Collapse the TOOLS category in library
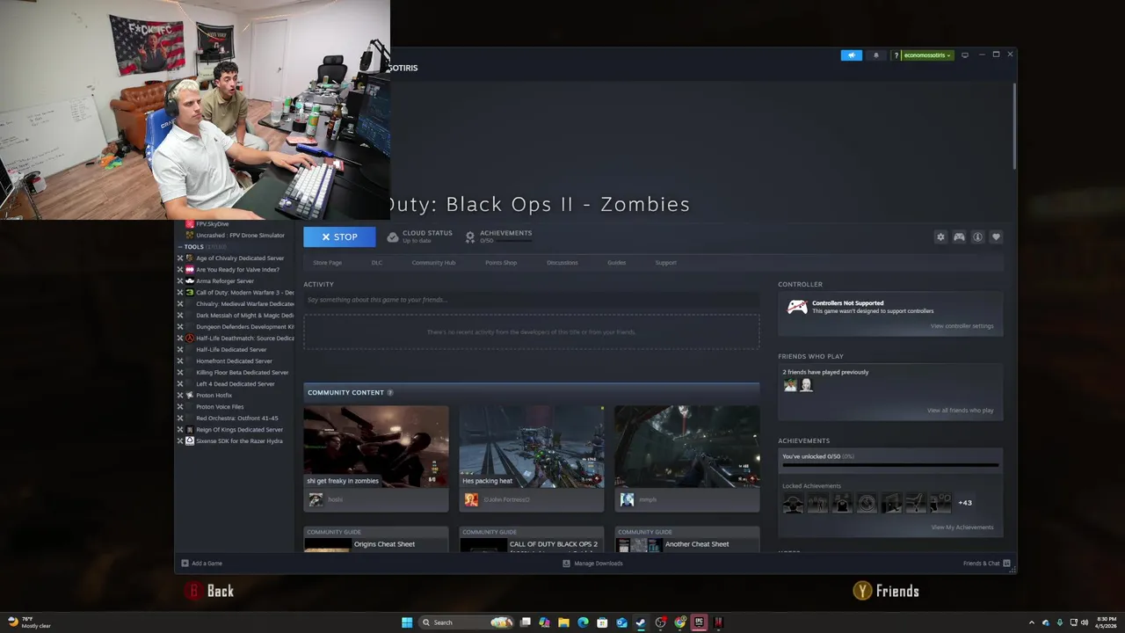Image resolution: width=1125 pixels, height=633 pixels. (180, 247)
